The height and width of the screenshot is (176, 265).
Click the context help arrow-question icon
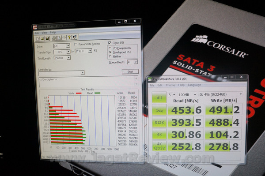coord(75,37)
